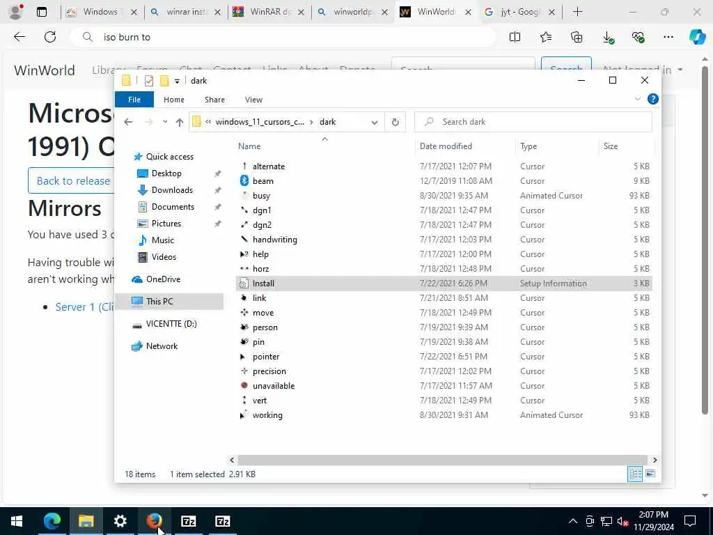Image resolution: width=713 pixels, height=535 pixels.
Task: Select the busy animated cursor file
Action: tap(444, 196)
